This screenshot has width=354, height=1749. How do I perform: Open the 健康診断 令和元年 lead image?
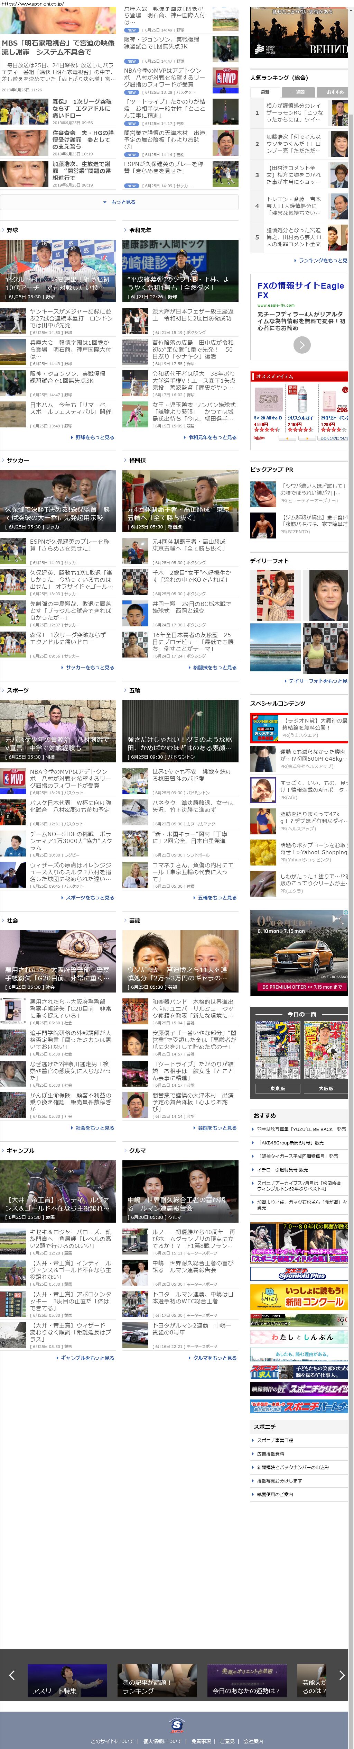point(180,271)
